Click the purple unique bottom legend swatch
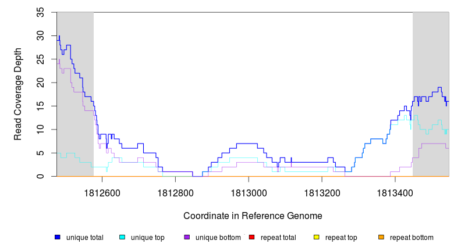This screenshot has width=461, height=251. 187,238
